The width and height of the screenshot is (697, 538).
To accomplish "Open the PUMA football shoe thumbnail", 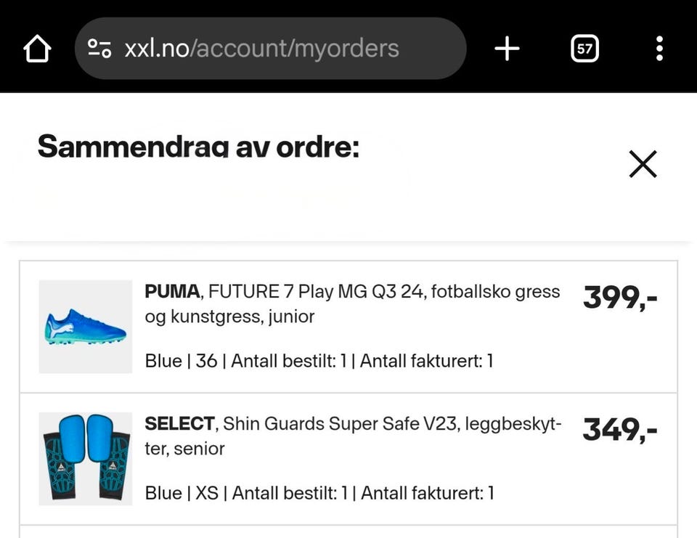I will [x=86, y=327].
